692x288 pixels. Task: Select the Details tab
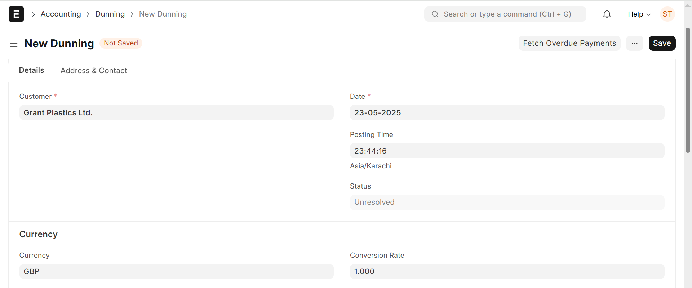coord(31,70)
